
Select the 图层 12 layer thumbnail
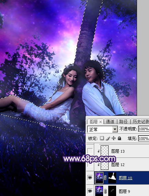[104, 164]
